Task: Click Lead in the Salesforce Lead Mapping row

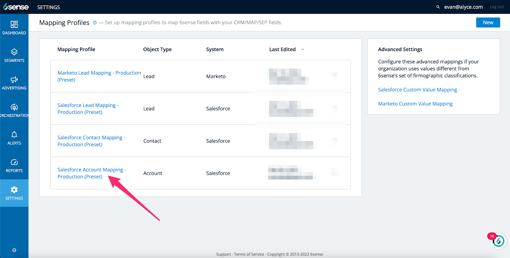Action: click(x=149, y=109)
